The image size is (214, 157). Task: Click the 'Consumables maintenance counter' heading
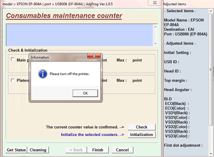click(x=64, y=16)
